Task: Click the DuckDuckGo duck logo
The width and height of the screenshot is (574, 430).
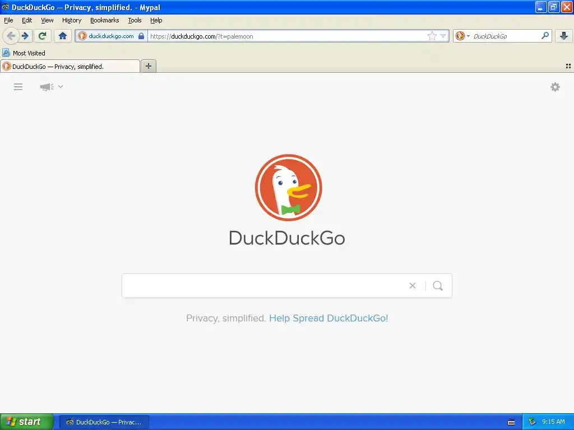Action: [x=289, y=188]
